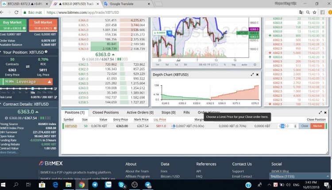Click the index price icon under order book 6363.0
332x190 pixels.
coord(83,59)
